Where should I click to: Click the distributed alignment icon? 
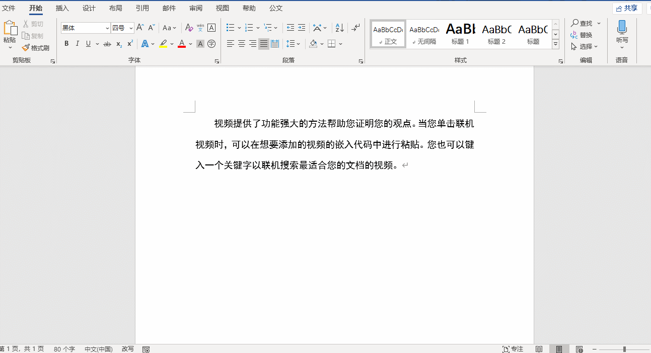tap(275, 44)
